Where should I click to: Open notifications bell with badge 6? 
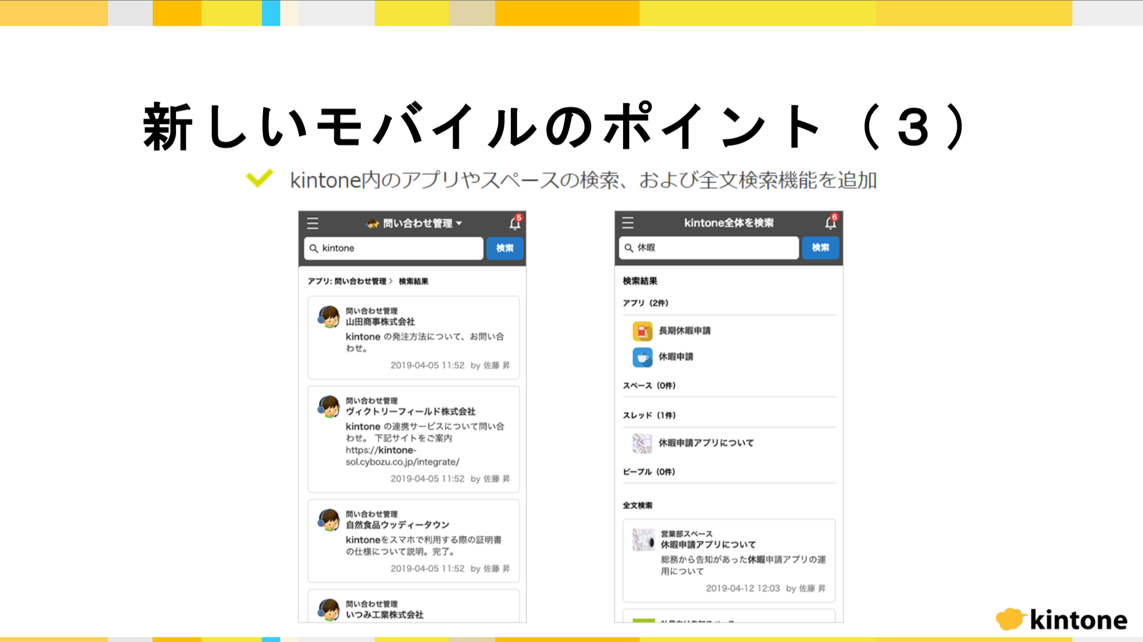[831, 222]
